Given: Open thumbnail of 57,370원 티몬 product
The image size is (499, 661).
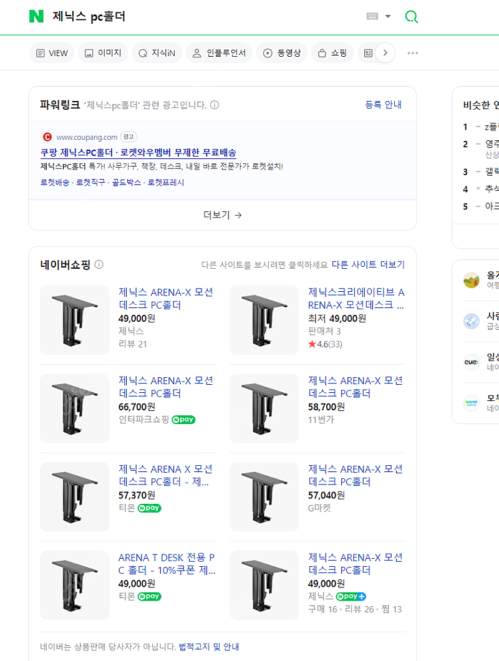Looking at the screenshot, I should (x=75, y=497).
